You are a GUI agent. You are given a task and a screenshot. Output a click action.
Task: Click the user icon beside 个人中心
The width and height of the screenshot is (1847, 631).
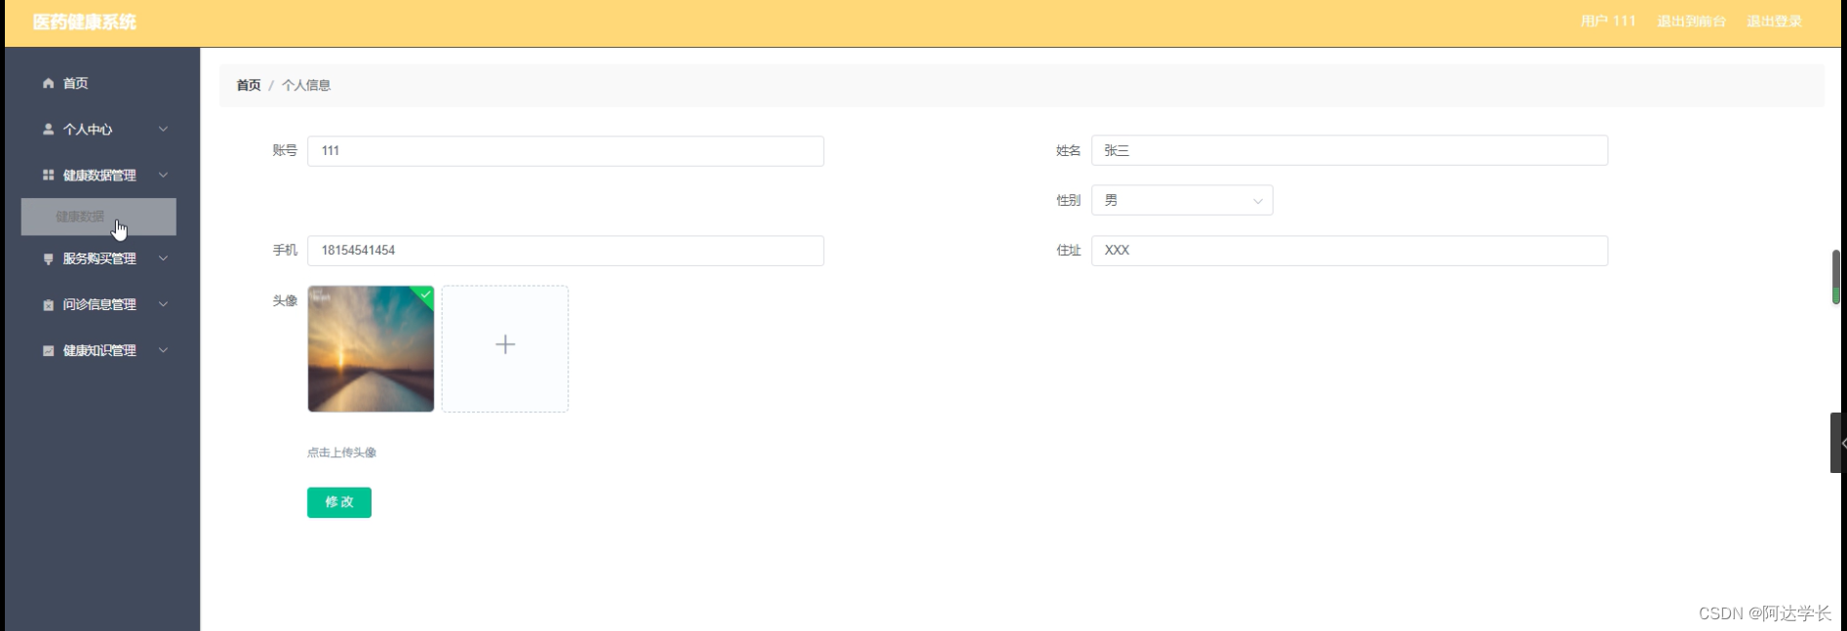pyautogui.click(x=48, y=129)
